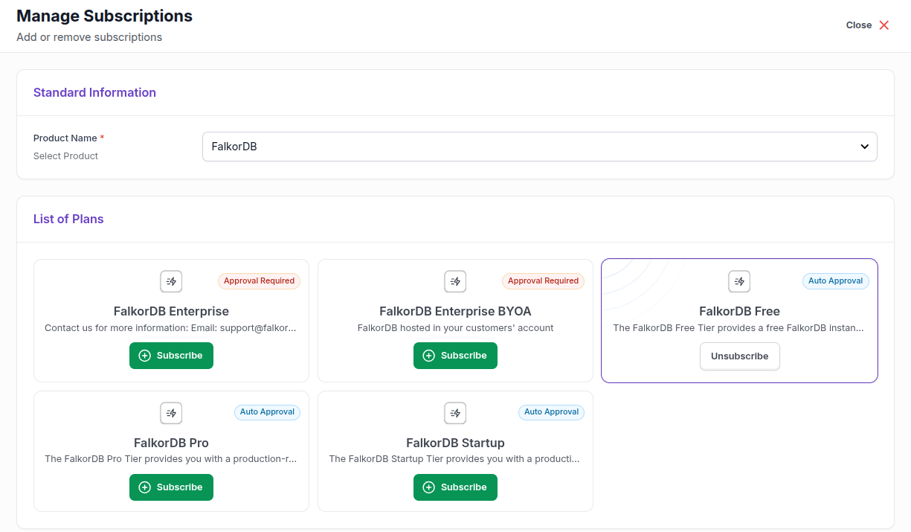Click the FalkorDB Free Tier description text
The width and height of the screenshot is (911, 532).
739,328
